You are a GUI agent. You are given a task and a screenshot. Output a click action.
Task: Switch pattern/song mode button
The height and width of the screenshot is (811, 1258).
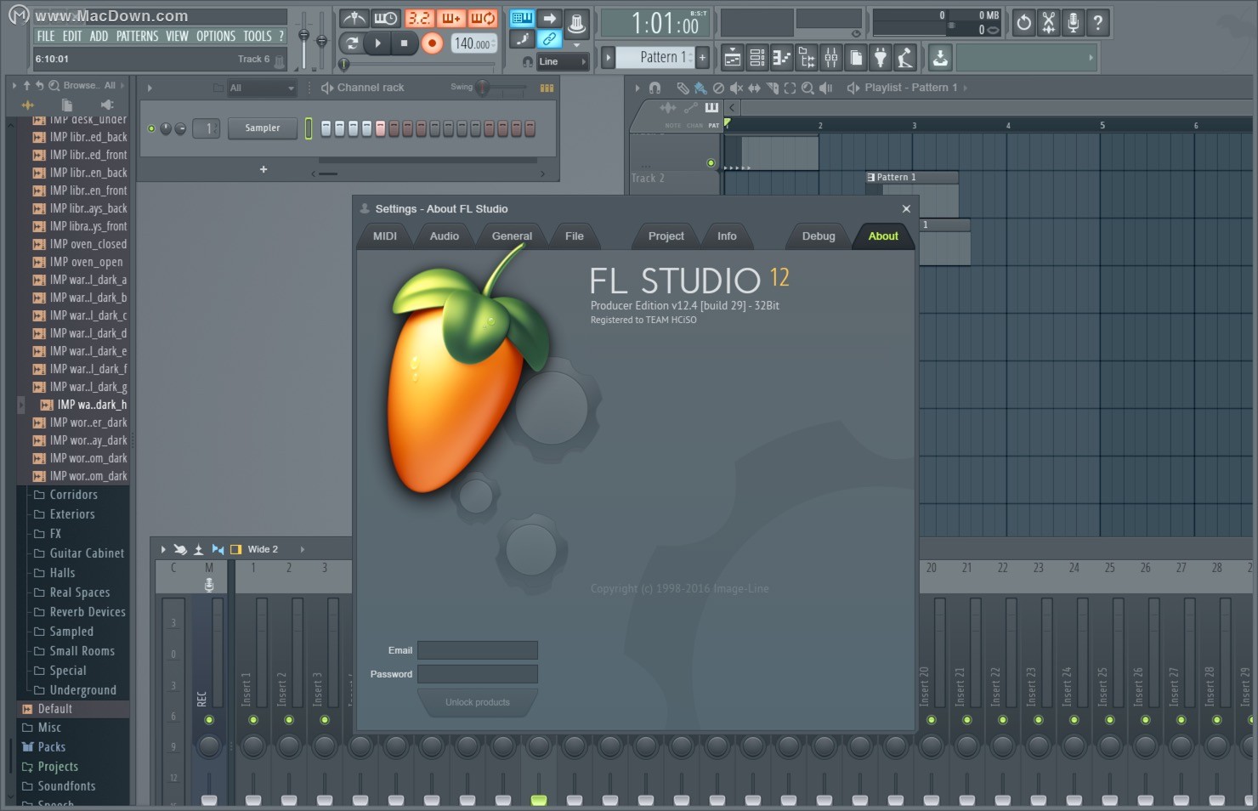point(350,43)
